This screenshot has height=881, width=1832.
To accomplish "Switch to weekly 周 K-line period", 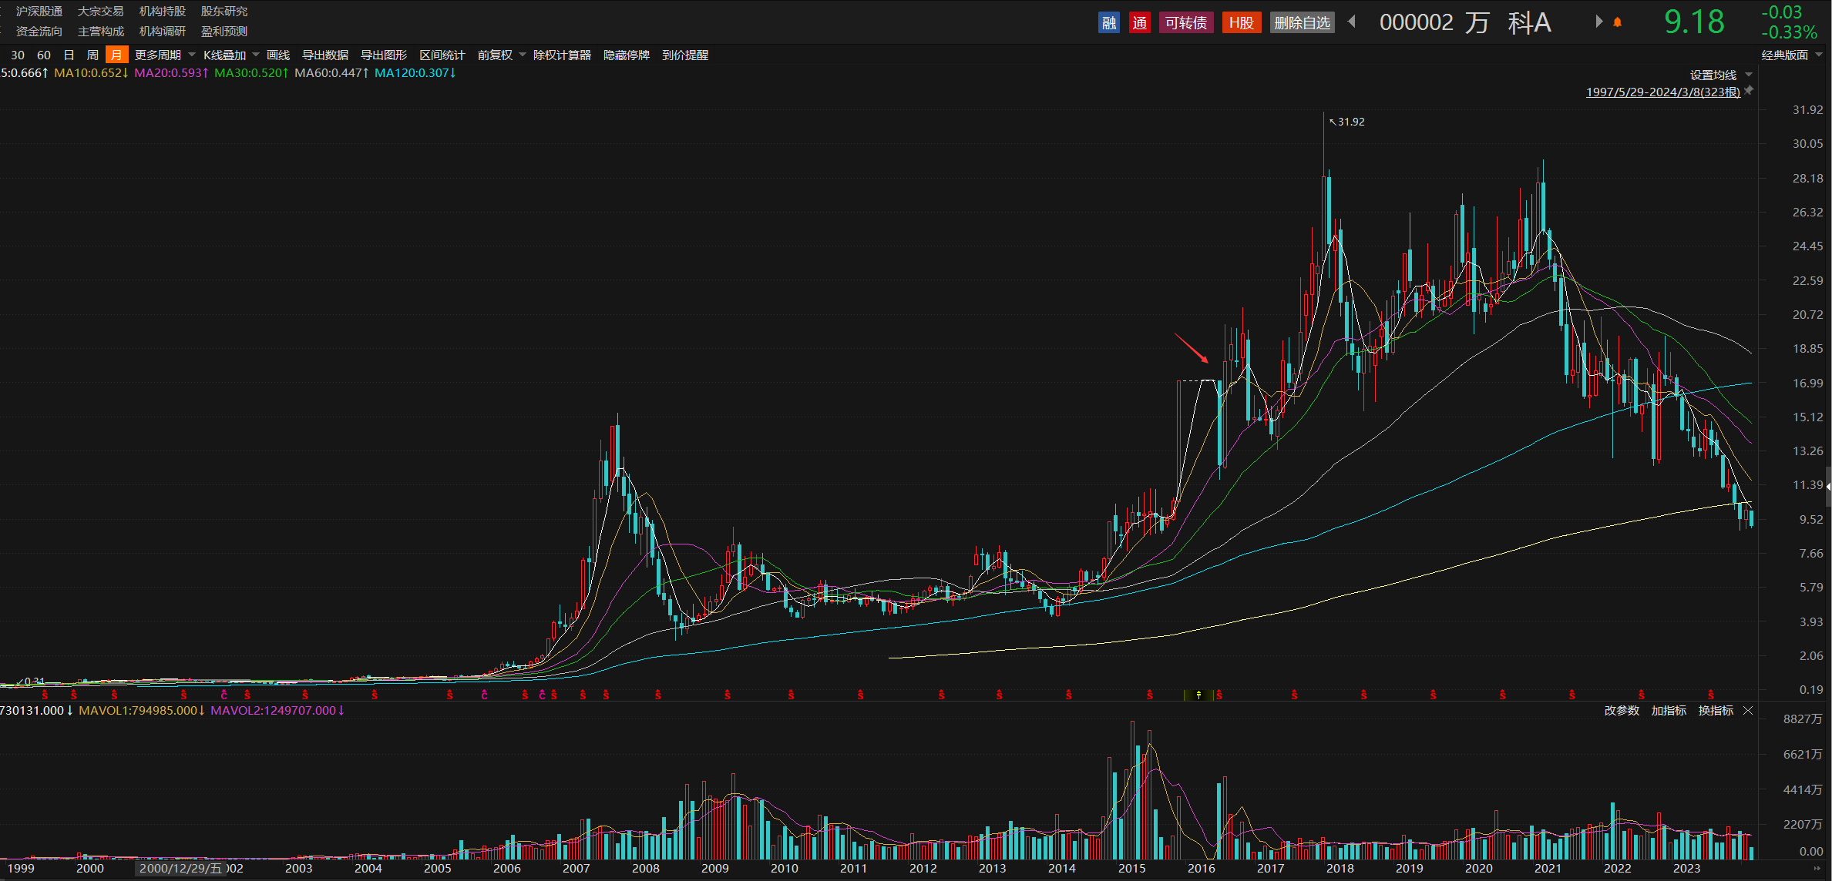I will coord(92,55).
